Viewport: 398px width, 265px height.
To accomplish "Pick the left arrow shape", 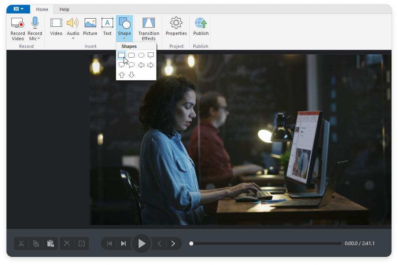I will point(141,65).
